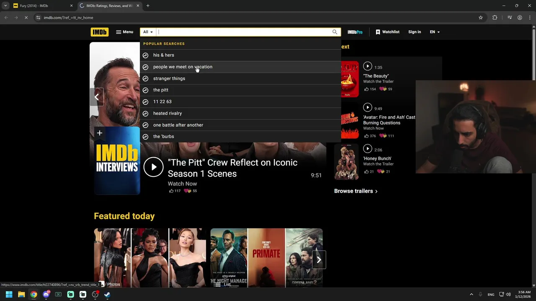This screenshot has height=301, width=536.
Task: Submit search with the magnifier icon
Action: tap(335, 32)
